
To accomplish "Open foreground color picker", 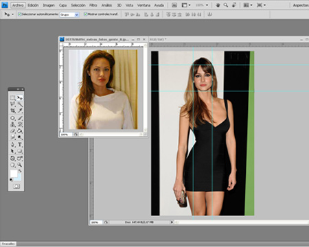I will [13, 174].
